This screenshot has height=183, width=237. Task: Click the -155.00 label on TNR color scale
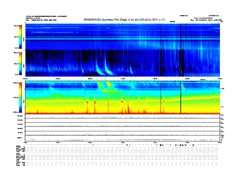(16, 112)
